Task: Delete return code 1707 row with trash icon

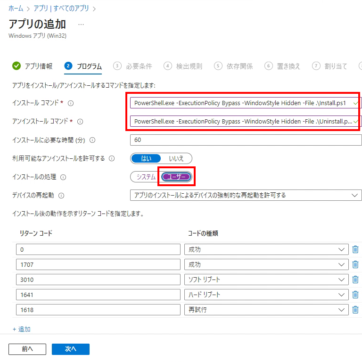Action: click(x=355, y=264)
